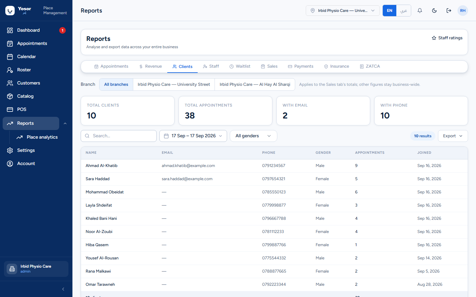Open Settings in sidebar

(x=26, y=150)
